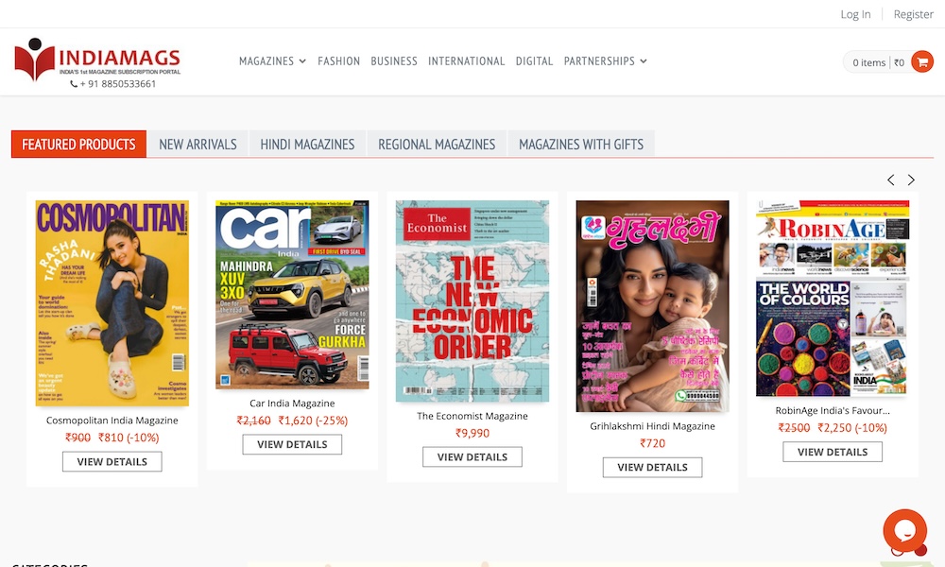Expand the Partnerships dropdown menu

pyautogui.click(x=605, y=60)
